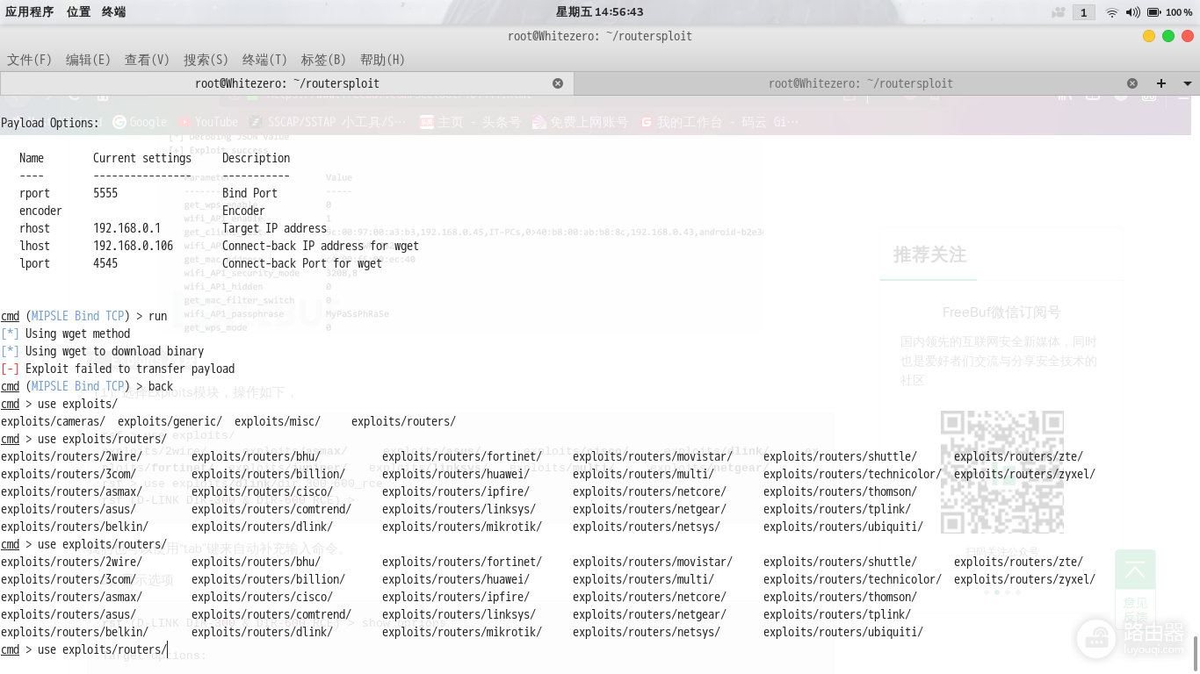Click 'Connect-back IP address for wget'
This screenshot has width=1200, height=674.
321,246
